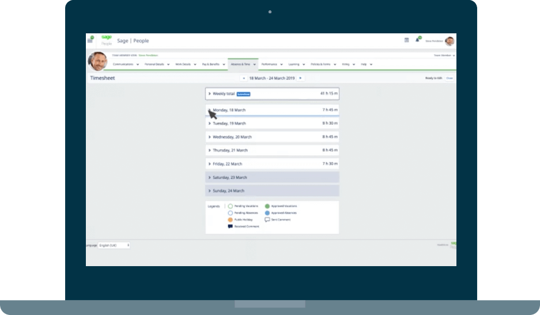Click the Approved Absences blue legend dot
This screenshot has height=315, width=540.
click(267, 213)
